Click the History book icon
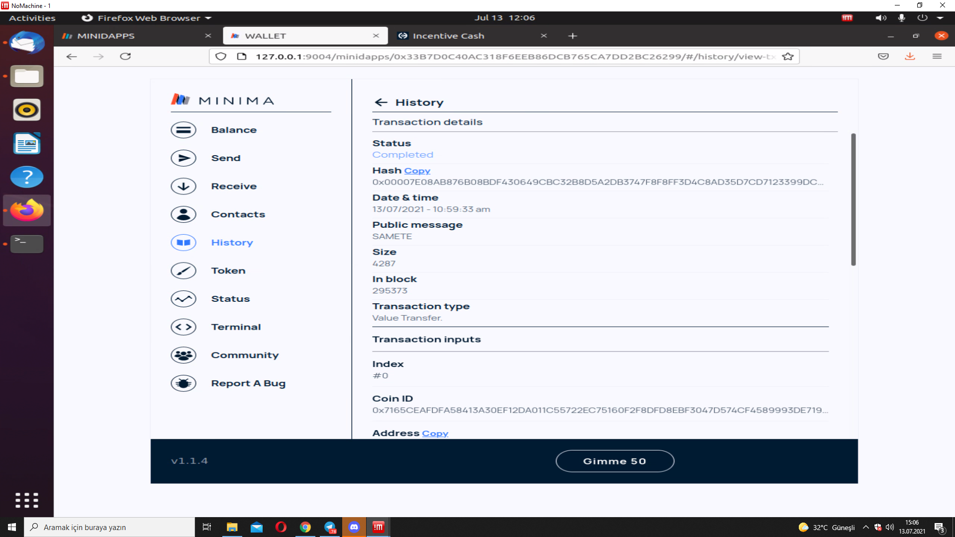This screenshot has width=955, height=537. (184, 243)
